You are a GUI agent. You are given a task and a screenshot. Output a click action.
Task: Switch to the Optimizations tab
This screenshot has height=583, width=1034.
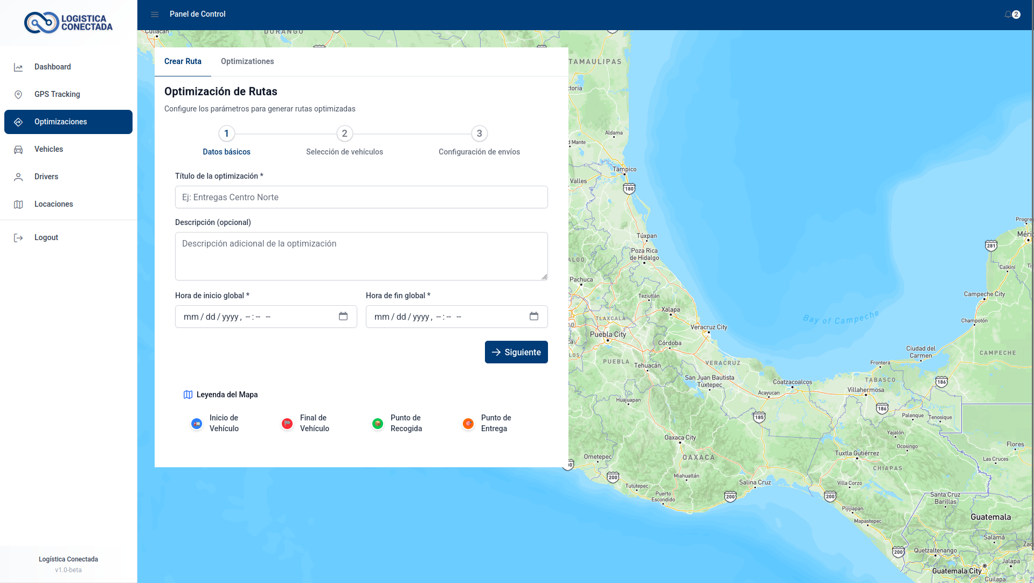[x=247, y=61]
